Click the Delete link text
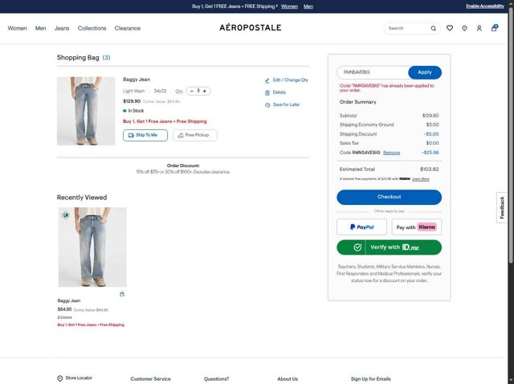Viewport: 514px width, 384px height. (279, 92)
